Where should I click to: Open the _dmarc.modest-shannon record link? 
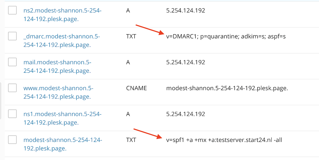62,41
